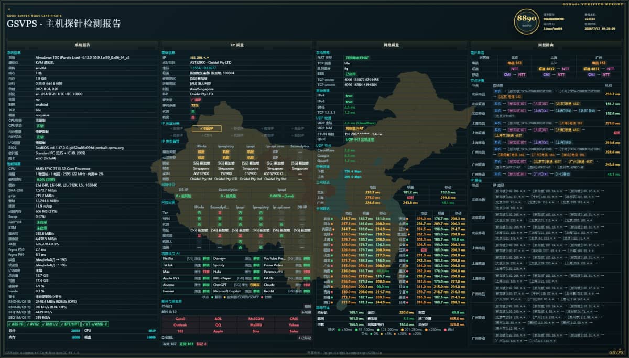629x358 pixels.
Task: Select the Netflix streaming unlock row
Action: point(186,258)
